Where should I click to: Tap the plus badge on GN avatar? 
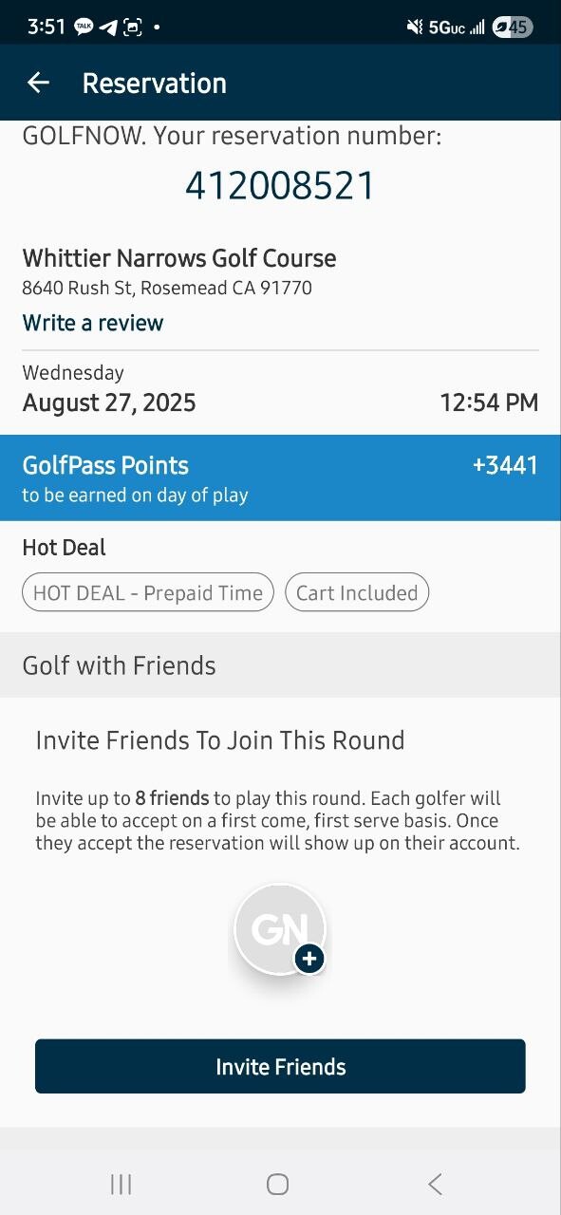tap(309, 959)
